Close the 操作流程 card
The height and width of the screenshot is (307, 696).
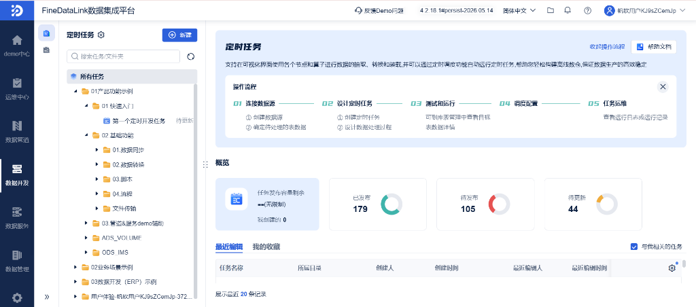point(663,86)
